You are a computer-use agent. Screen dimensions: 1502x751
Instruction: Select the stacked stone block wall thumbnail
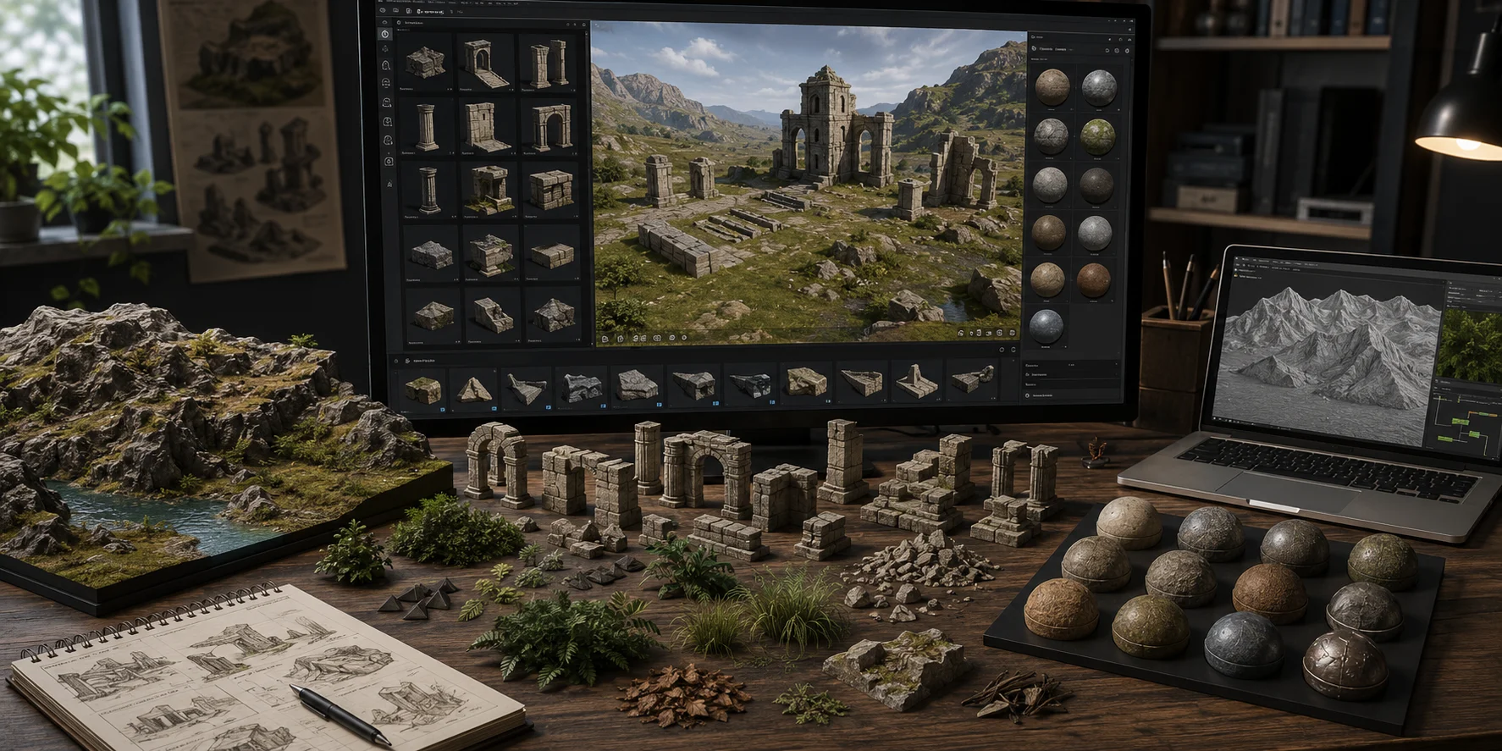tap(551, 189)
